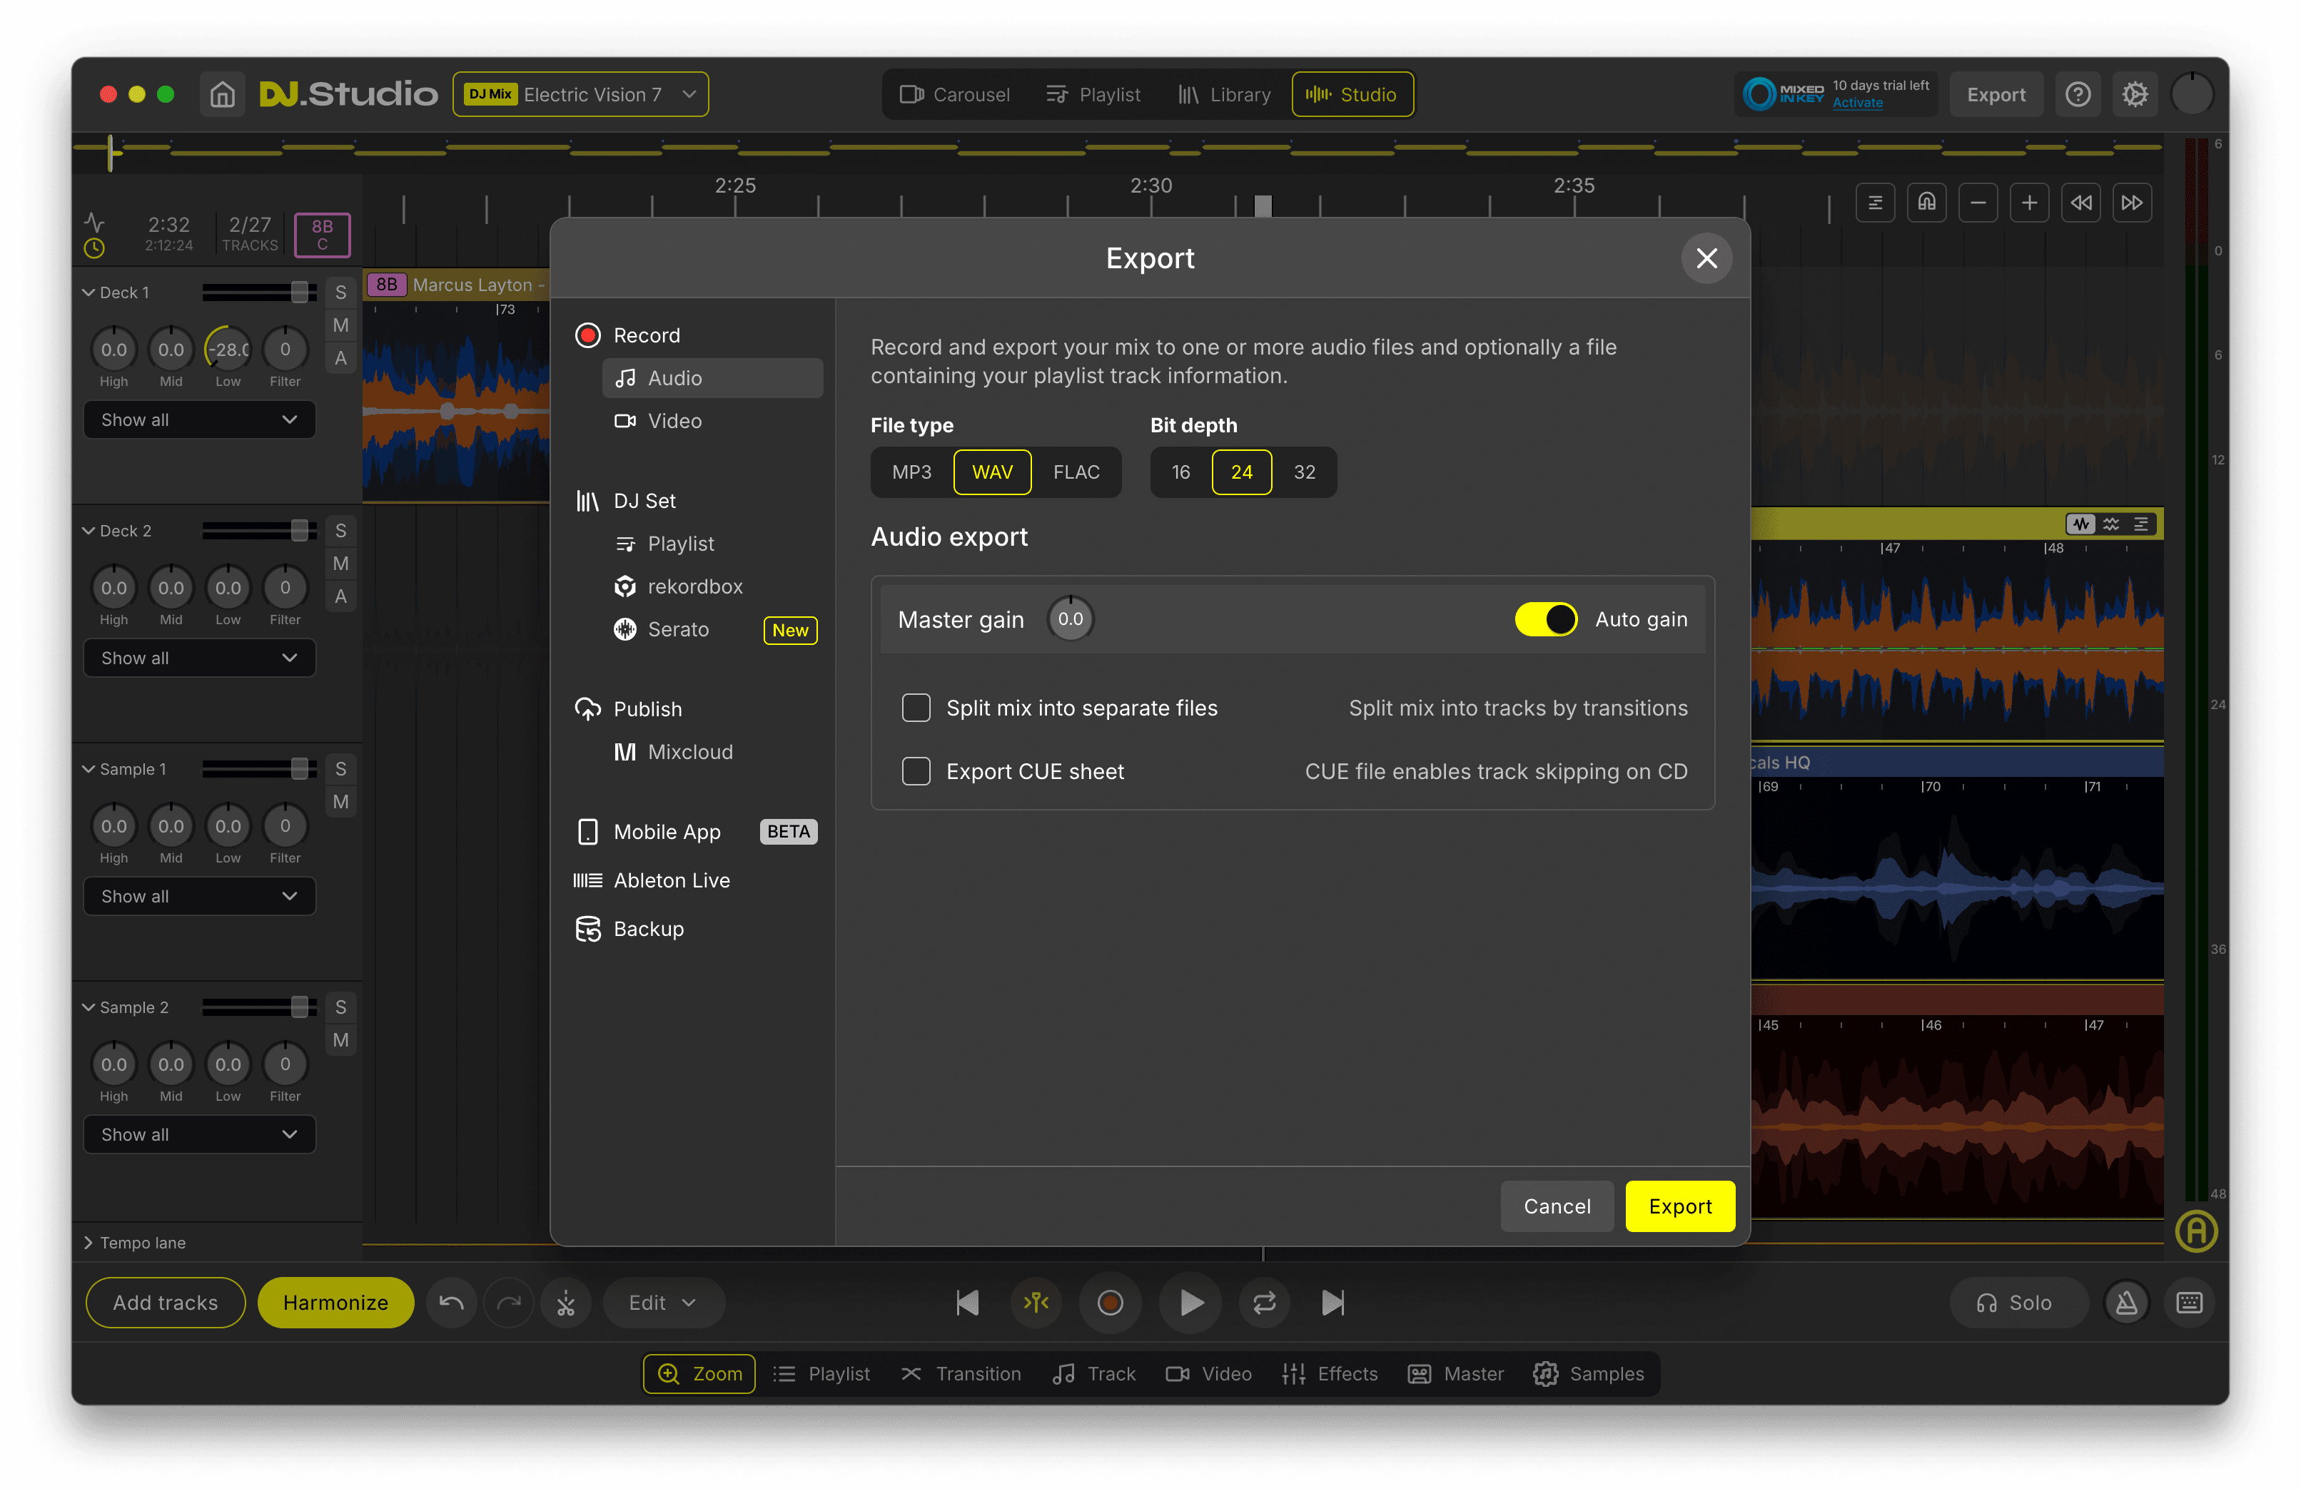Collapse the Sample 1 section

[88, 768]
